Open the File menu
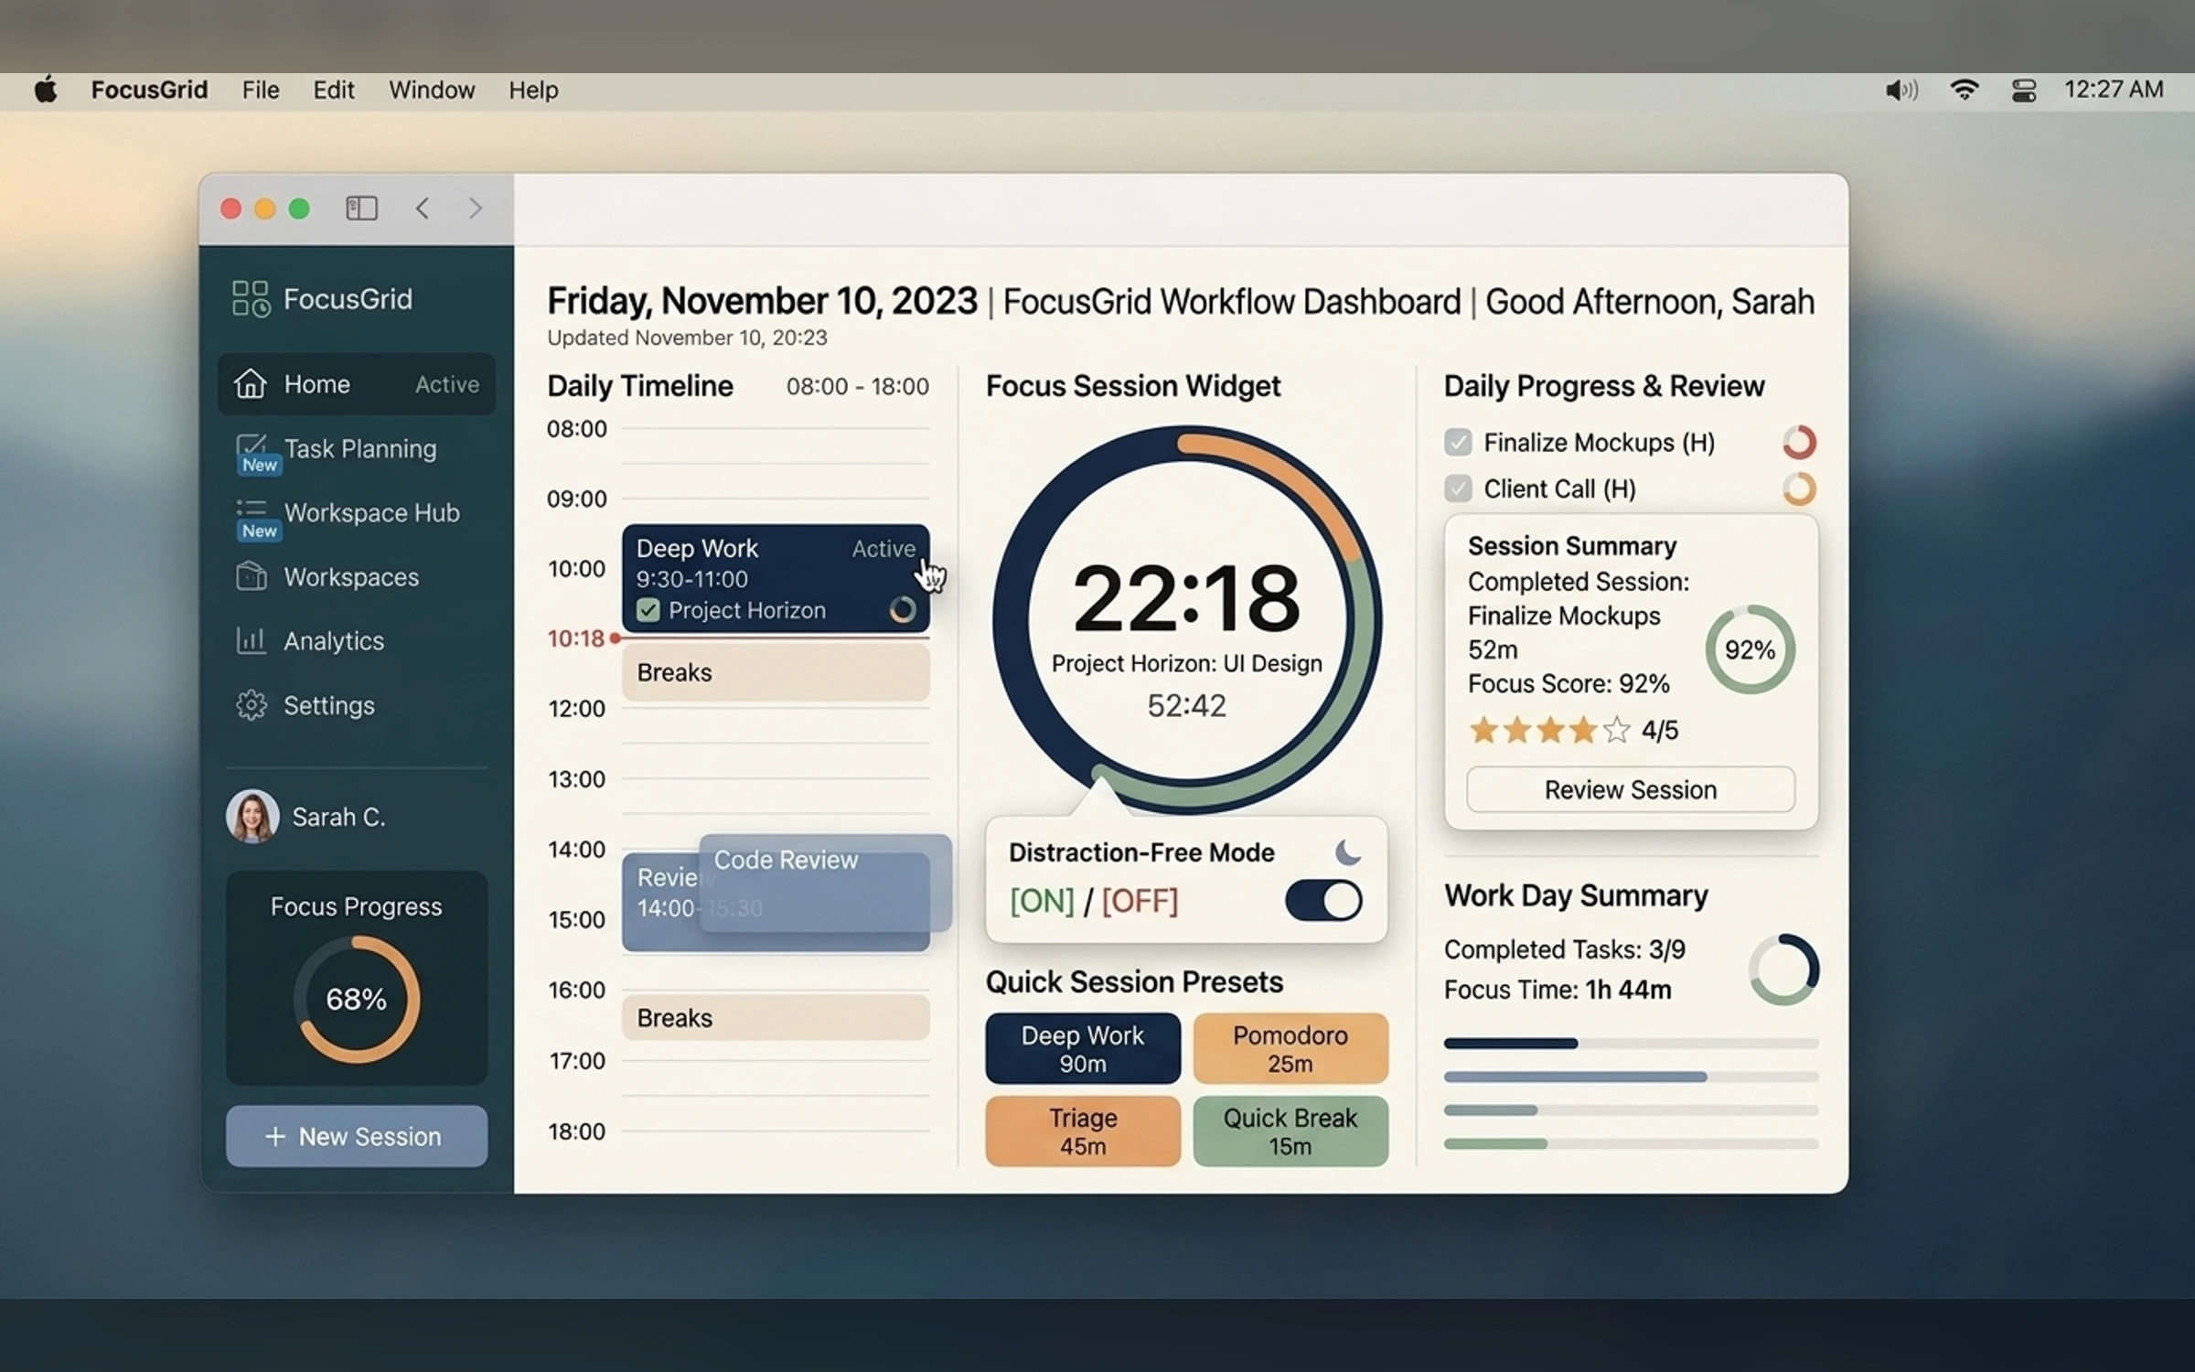This screenshot has height=1372, width=2195. coord(261,90)
